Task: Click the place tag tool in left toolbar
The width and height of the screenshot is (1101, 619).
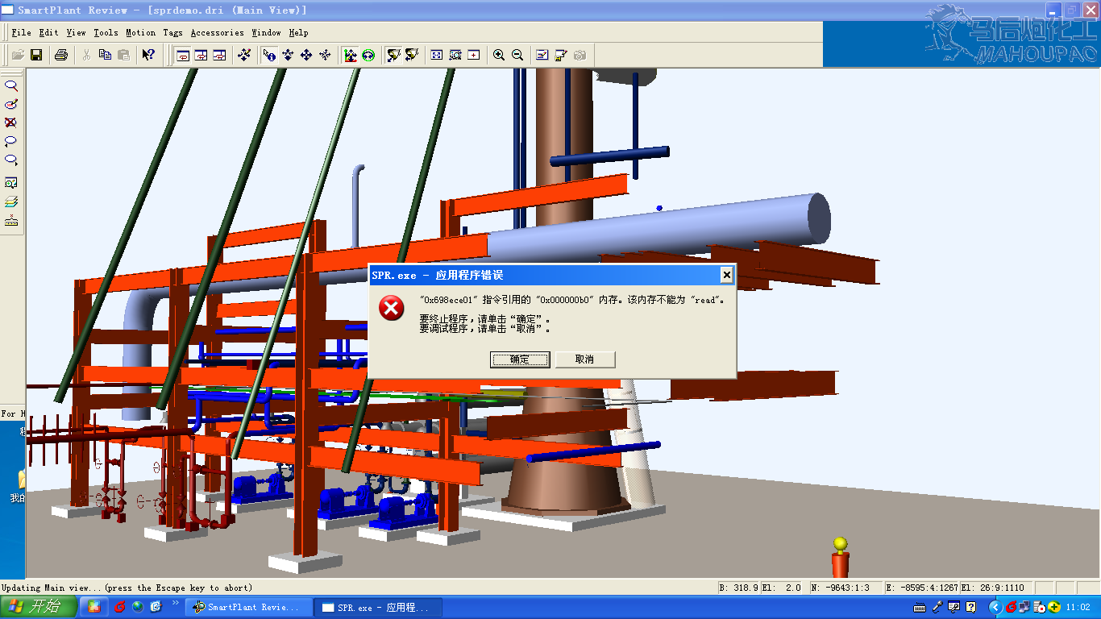Action: pos(11,85)
